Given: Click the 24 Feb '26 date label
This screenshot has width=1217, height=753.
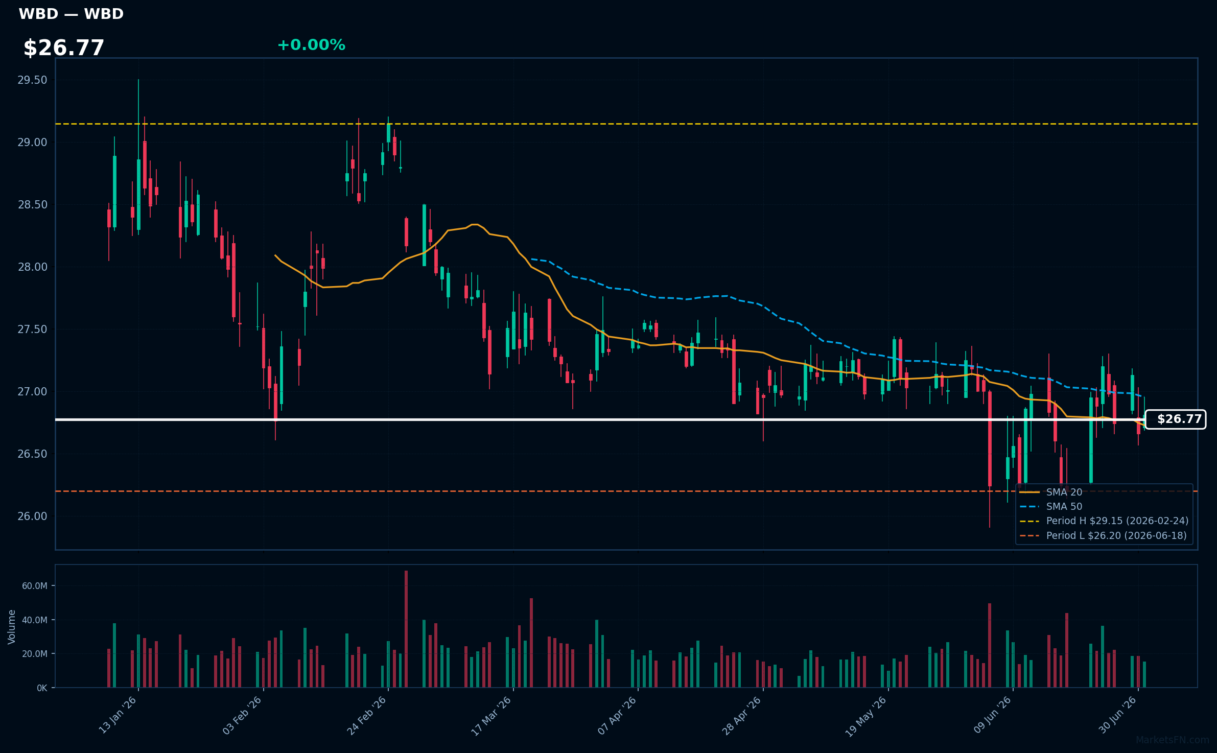Looking at the screenshot, I should coord(367,715).
